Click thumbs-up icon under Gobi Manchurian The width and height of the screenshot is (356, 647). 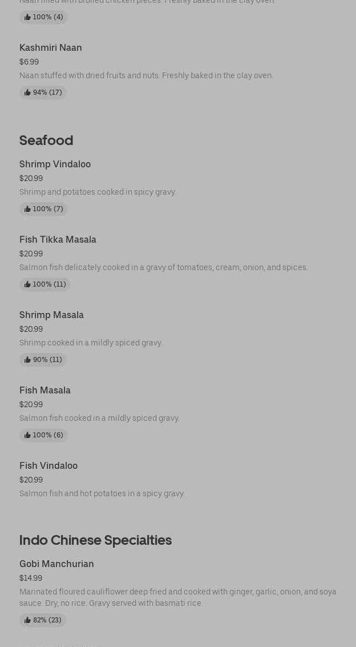coord(27,620)
